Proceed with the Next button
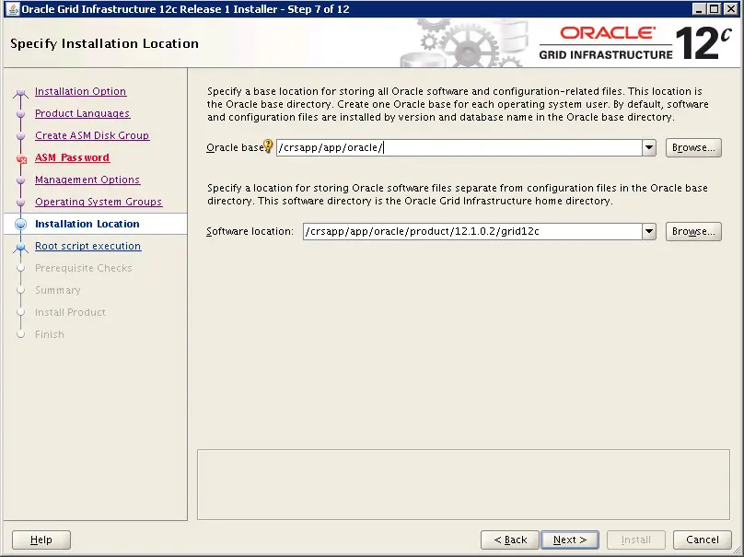This screenshot has height=557, width=744. tap(570, 540)
